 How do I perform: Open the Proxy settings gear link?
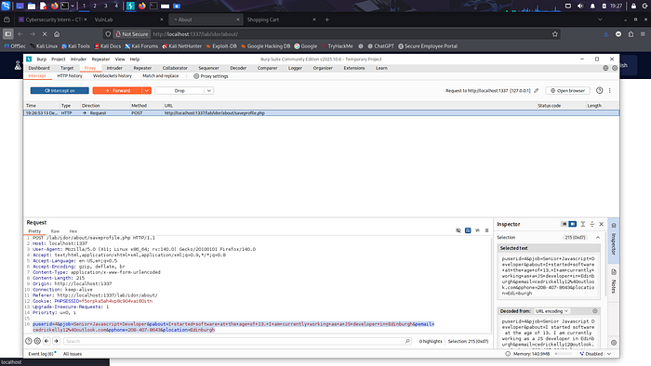(211, 76)
